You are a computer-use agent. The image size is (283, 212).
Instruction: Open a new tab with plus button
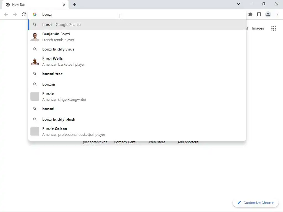pyautogui.click(x=75, y=5)
